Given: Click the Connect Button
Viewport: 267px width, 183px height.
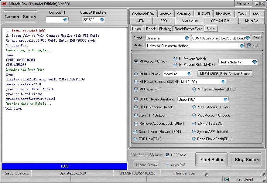Looking at the screenshot, I should pos(20,17).
